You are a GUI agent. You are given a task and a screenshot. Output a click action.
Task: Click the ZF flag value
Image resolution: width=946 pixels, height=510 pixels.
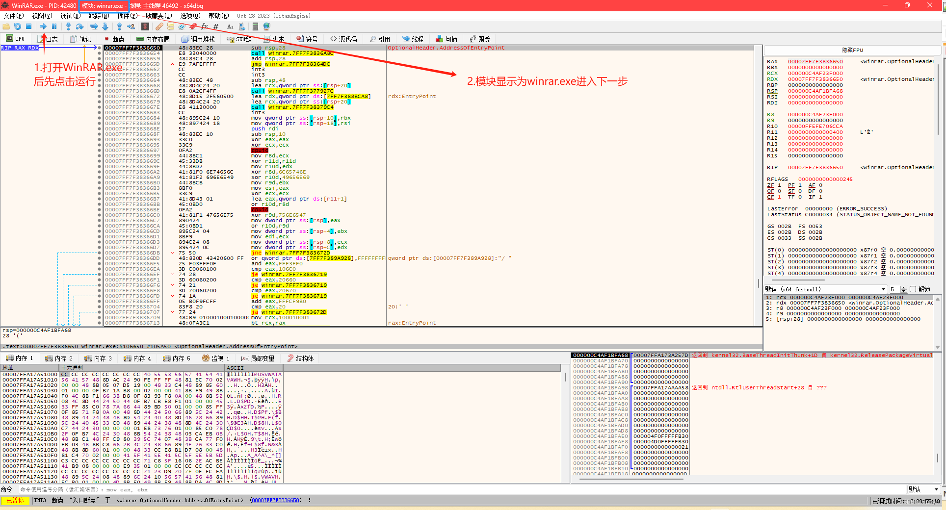click(779, 185)
